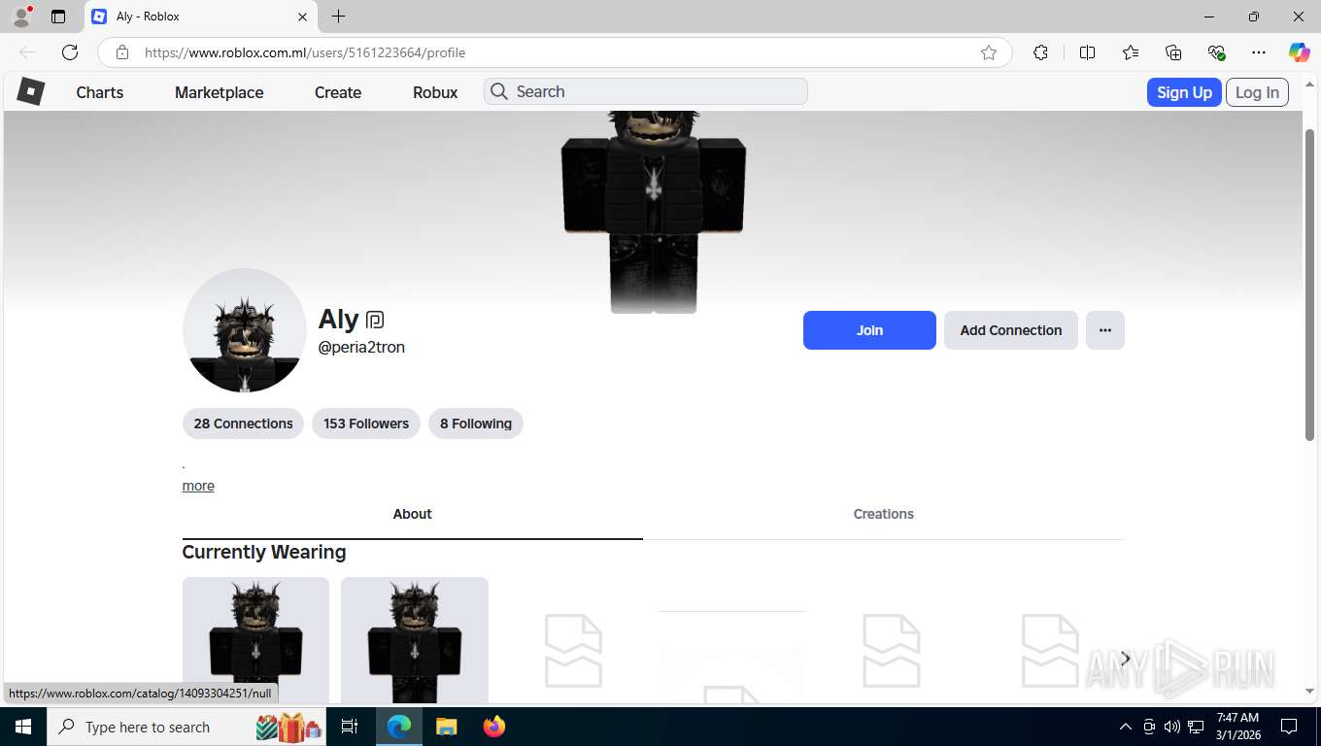Viewport: 1321px width, 746px height.
Task: Open the notification center icon
Action: [1289, 727]
